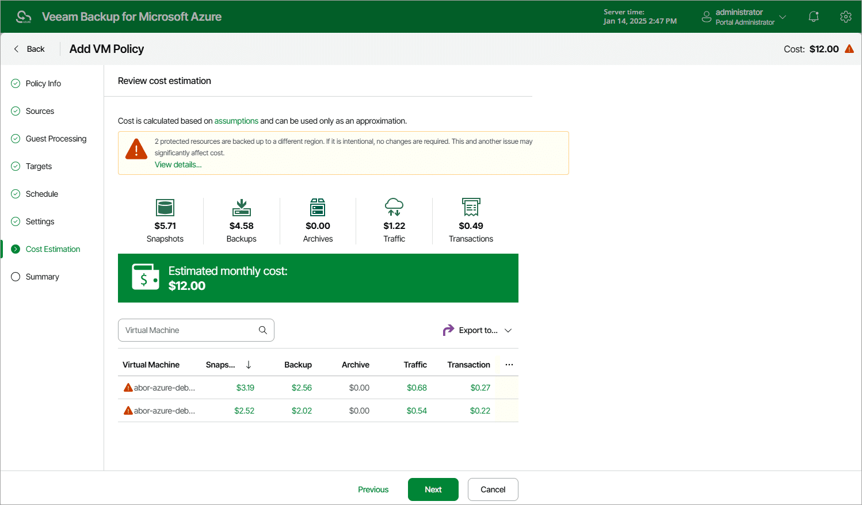This screenshot has height=505, width=862.
Task: Click the View details link
Action: [x=178, y=164]
